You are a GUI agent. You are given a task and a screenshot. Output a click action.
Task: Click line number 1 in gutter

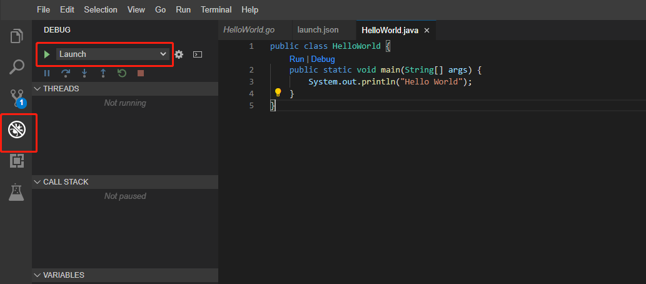[251, 46]
